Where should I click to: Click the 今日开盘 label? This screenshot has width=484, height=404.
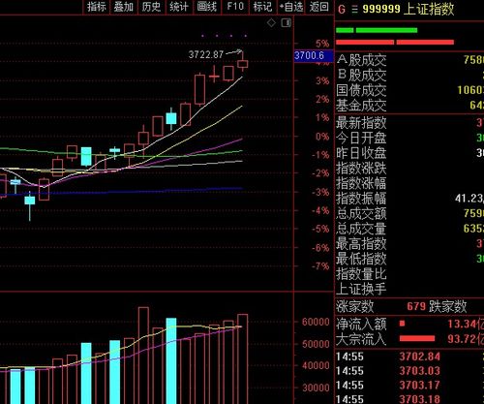point(361,138)
